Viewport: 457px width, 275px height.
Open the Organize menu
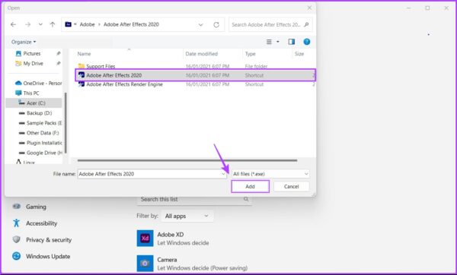click(24, 42)
